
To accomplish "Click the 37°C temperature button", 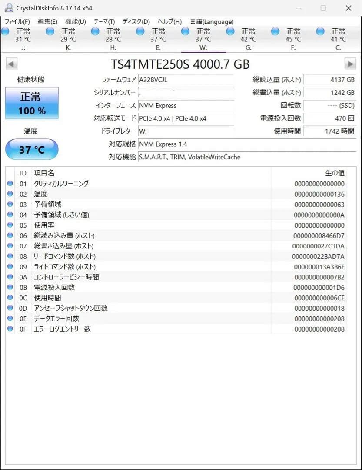I will pos(31,149).
